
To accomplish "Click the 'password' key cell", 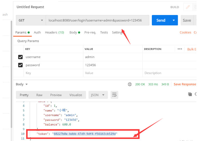I will click(53, 65).
